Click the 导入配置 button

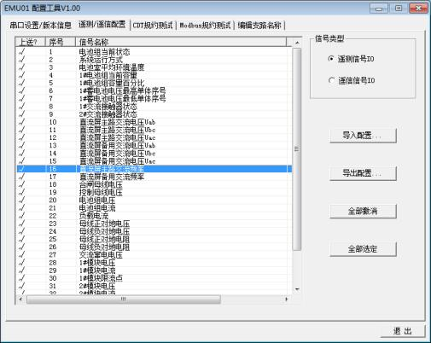pyautogui.click(x=363, y=136)
